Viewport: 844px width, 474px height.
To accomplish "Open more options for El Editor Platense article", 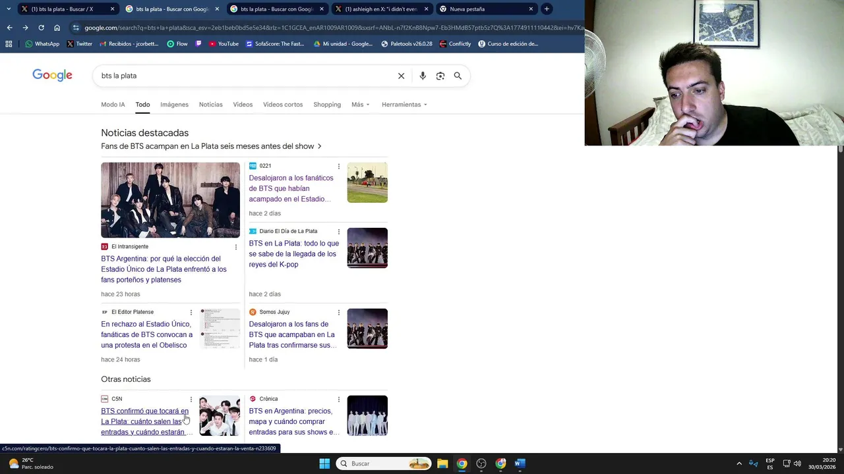I will coord(191,313).
